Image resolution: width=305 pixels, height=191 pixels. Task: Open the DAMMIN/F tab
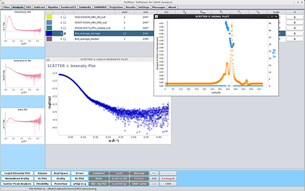[100, 7]
